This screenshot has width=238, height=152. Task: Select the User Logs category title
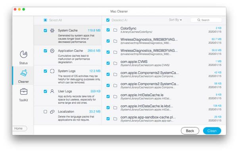pyautogui.click(x=65, y=91)
